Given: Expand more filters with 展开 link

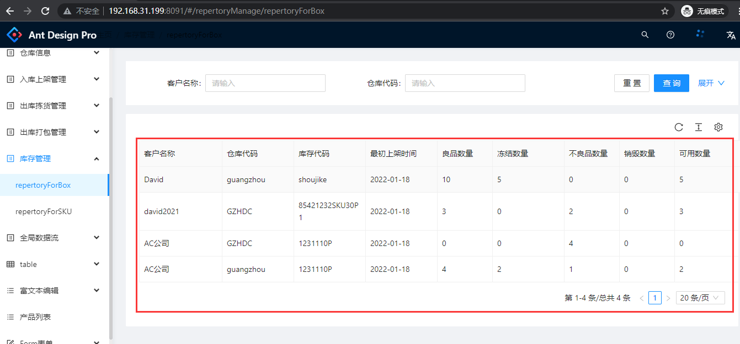Looking at the screenshot, I should point(711,83).
